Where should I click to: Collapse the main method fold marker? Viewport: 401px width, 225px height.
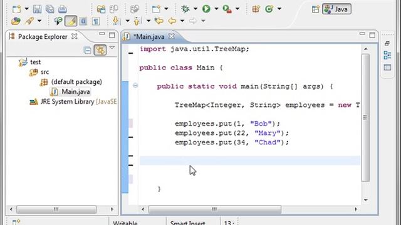(135, 86)
